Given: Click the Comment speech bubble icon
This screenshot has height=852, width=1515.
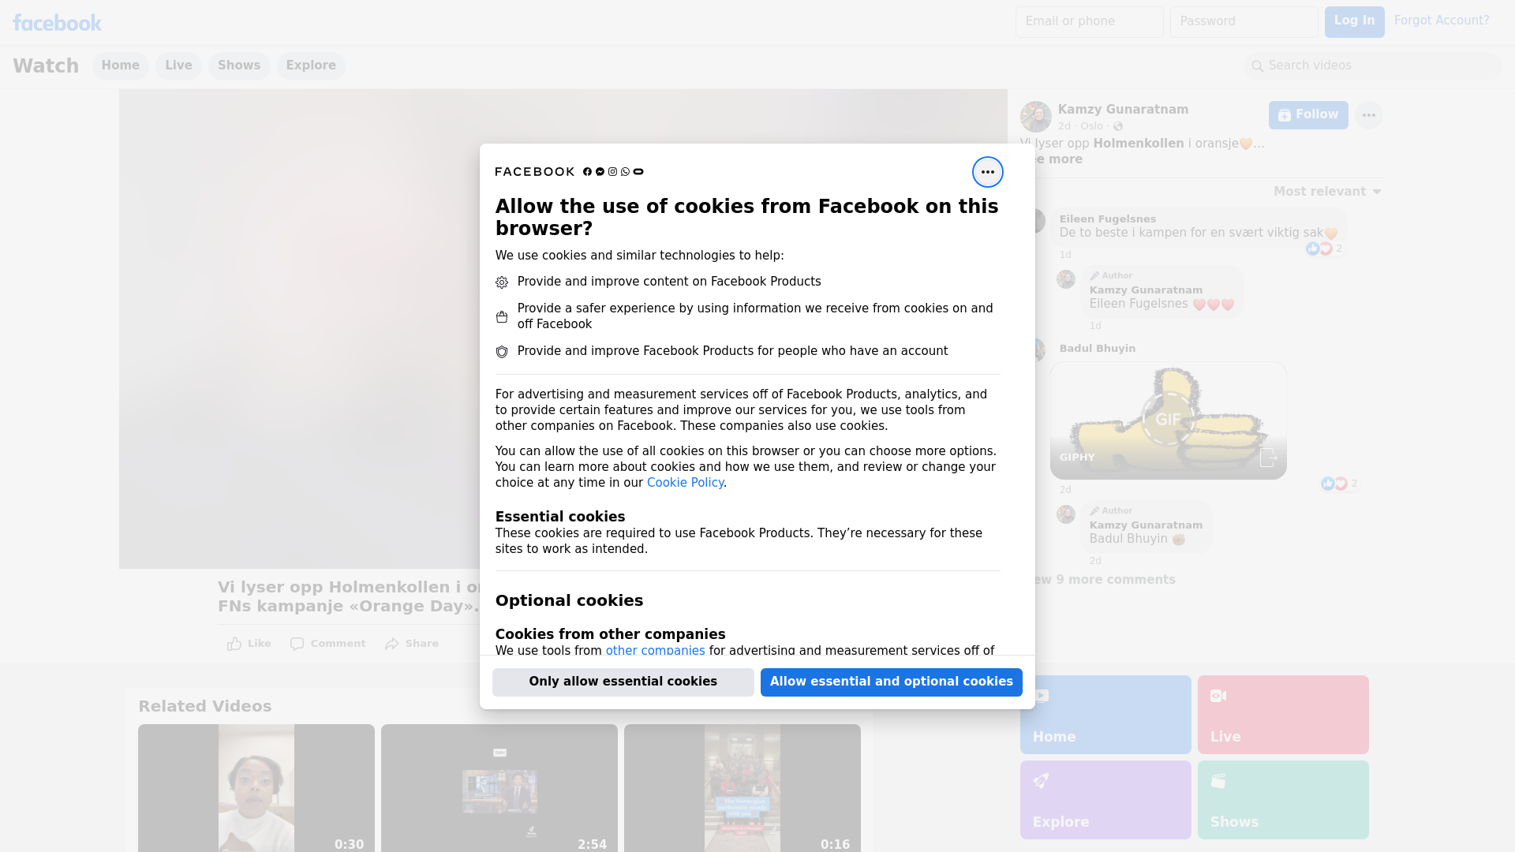Looking at the screenshot, I should (x=297, y=644).
